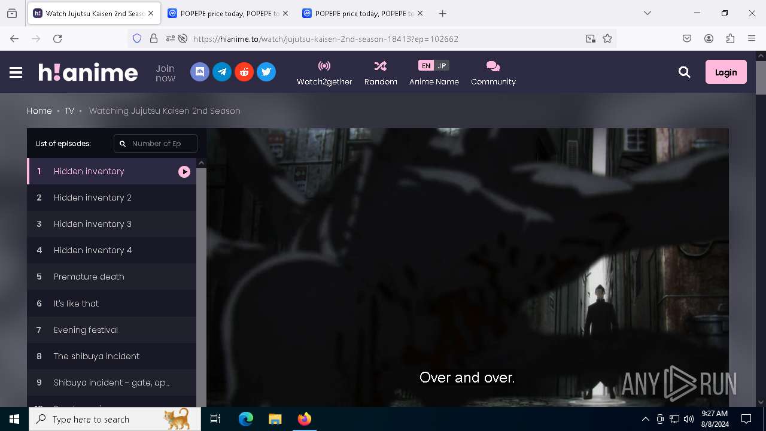Switch to second POPEPE price tab
This screenshot has height=431, width=766.
tap(363, 13)
